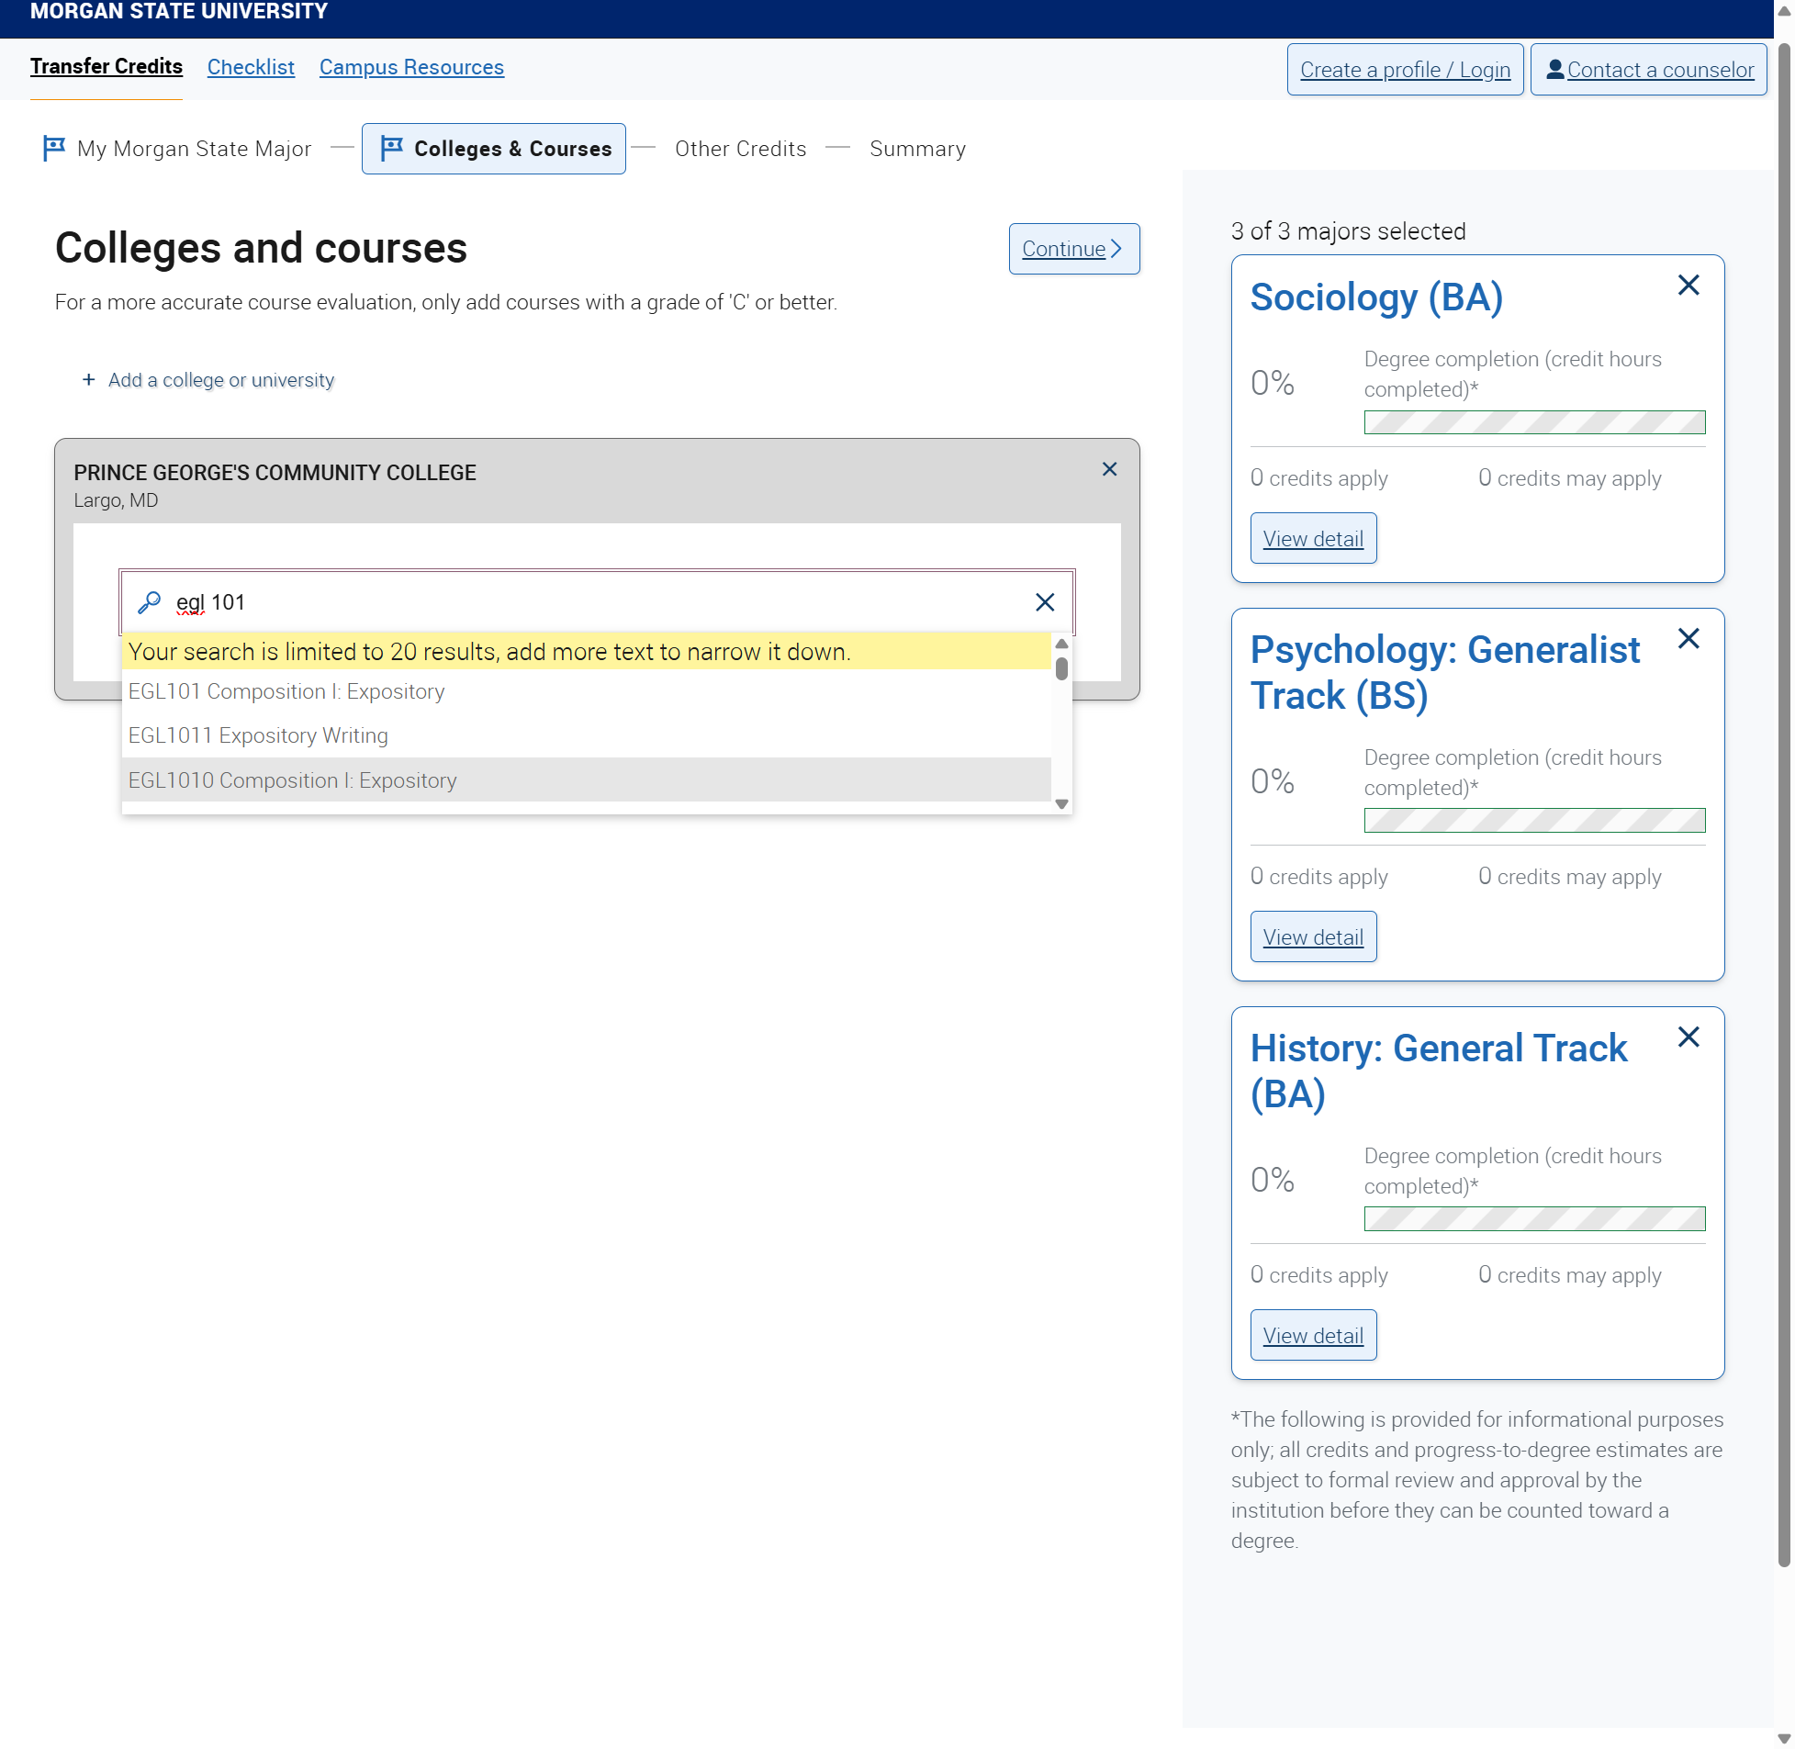
Task: Remove the History: General Track major card
Action: tap(1688, 1037)
